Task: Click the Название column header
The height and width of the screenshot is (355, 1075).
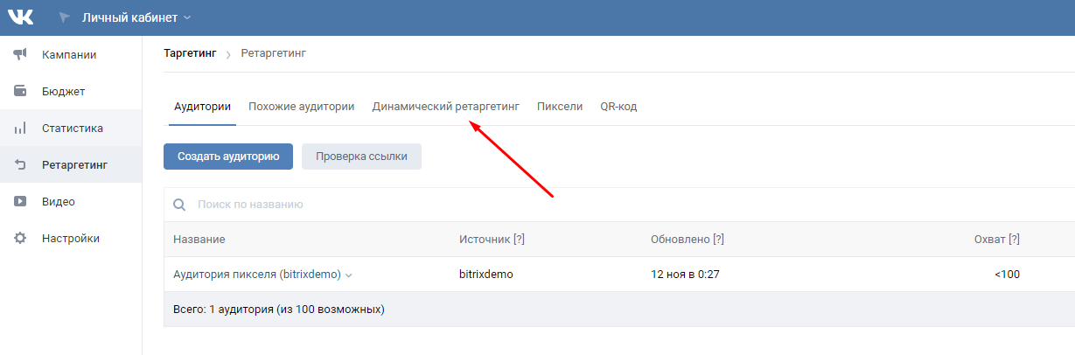Action: [199, 240]
